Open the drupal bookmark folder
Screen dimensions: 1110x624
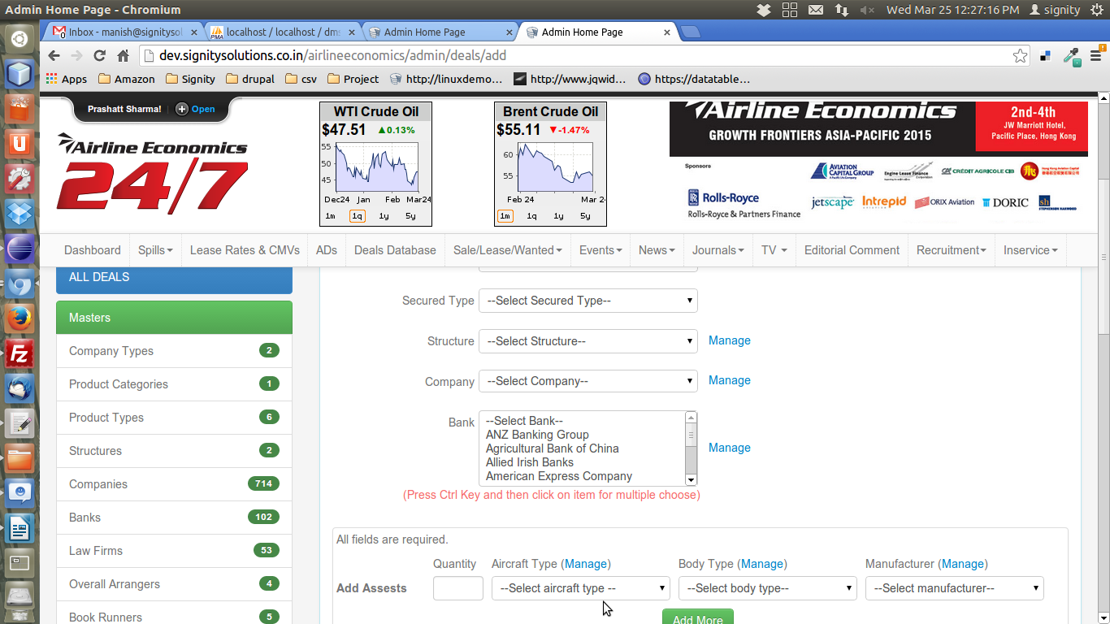coord(250,79)
